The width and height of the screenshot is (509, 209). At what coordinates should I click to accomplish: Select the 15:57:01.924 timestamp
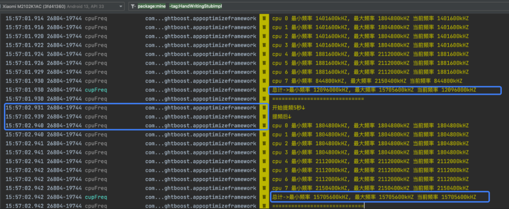(x=25, y=54)
